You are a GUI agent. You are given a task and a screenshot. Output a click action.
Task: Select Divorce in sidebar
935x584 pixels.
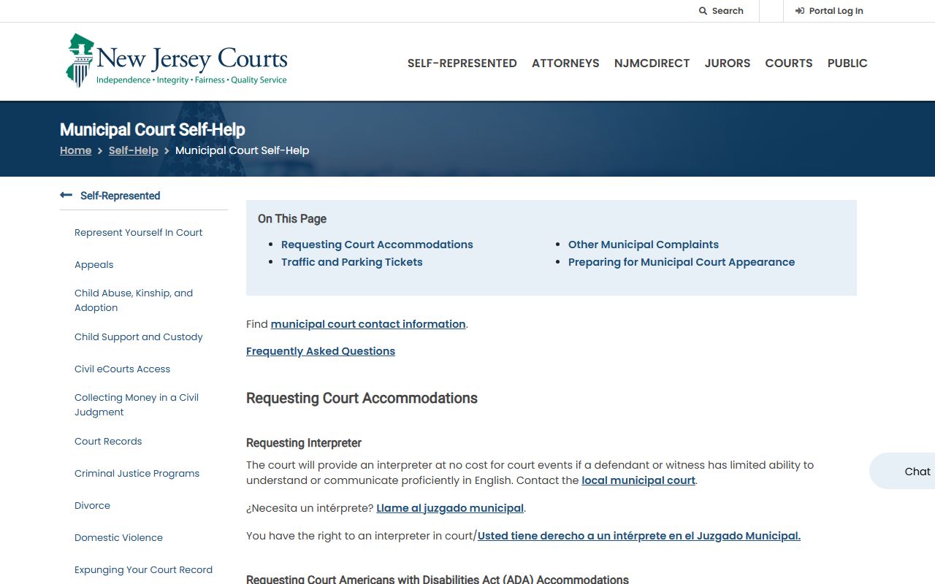tap(93, 505)
